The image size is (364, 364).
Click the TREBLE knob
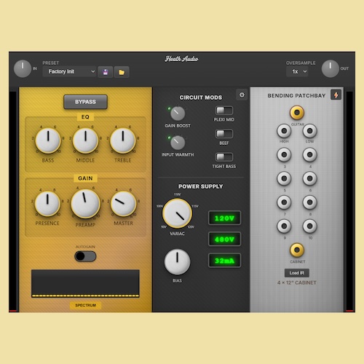tap(123, 141)
